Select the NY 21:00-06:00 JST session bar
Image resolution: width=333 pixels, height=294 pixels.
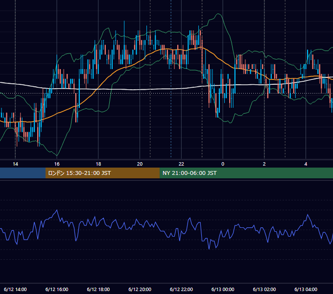coord(246,173)
